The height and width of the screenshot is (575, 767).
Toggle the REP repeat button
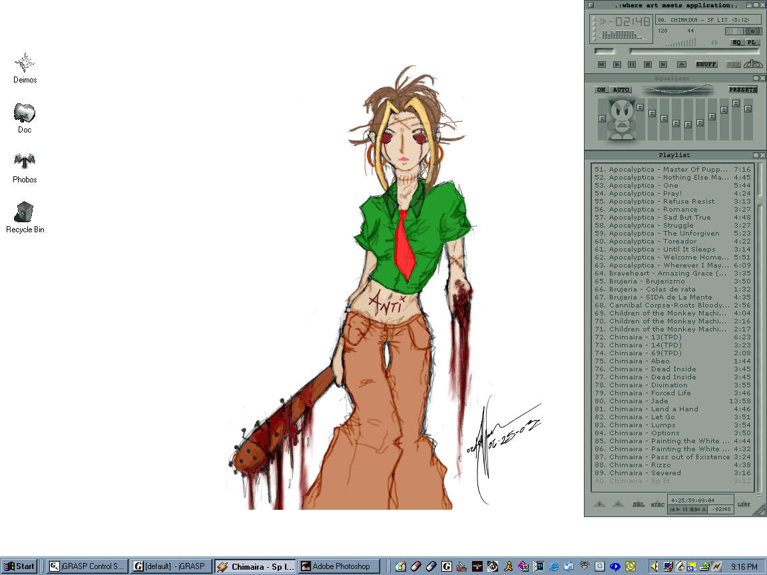[x=734, y=64]
